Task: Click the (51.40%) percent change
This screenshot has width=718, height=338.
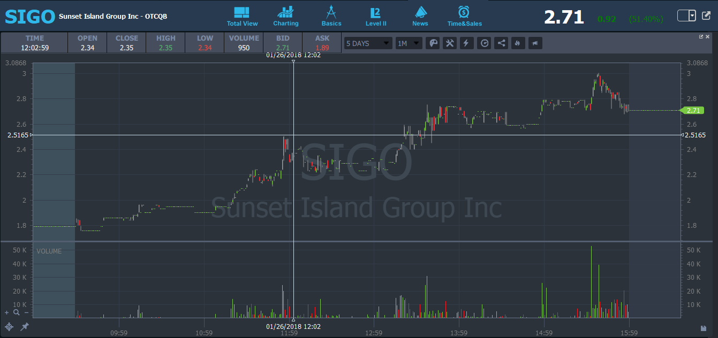Action: click(x=646, y=19)
